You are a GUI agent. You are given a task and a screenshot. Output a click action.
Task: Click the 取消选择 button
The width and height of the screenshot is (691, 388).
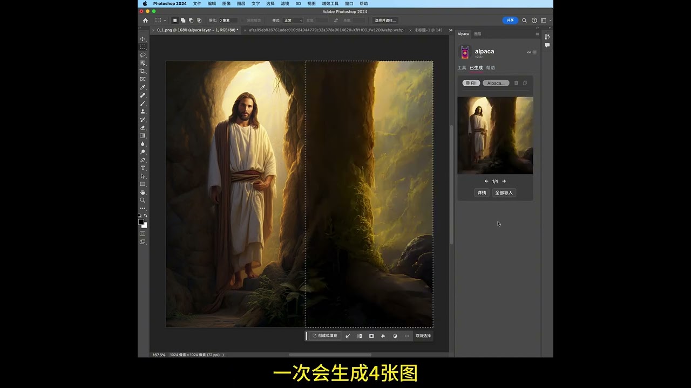423,336
